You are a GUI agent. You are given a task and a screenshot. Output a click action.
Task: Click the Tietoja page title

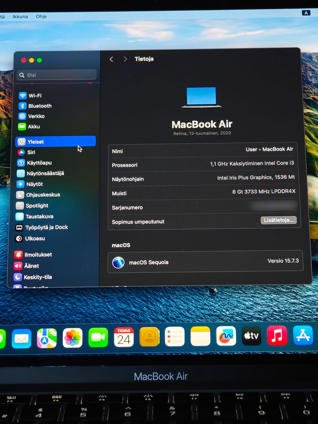click(x=144, y=59)
